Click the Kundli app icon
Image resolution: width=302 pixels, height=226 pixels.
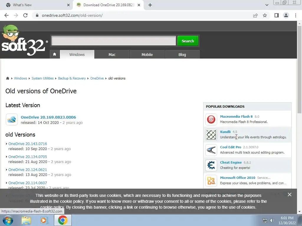click(x=211, y=135)
